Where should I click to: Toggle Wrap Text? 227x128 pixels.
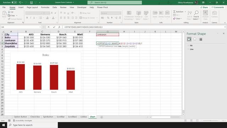(85, 13)
